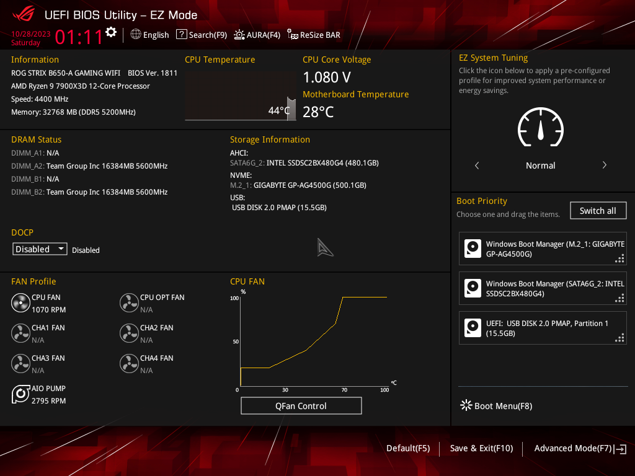Click drag handle on INTEL SSD boot entry
Viewport: 635px width, 476px height.
coord(619,298)
